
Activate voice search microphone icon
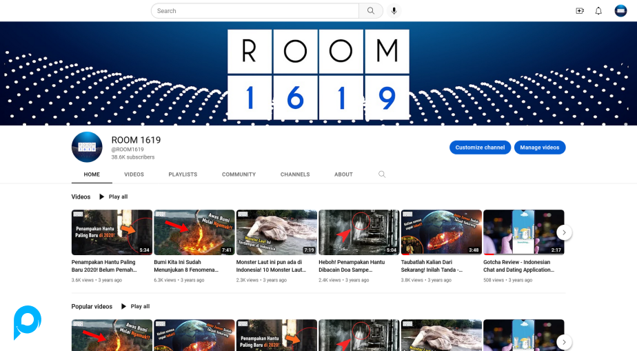(394, 11)
